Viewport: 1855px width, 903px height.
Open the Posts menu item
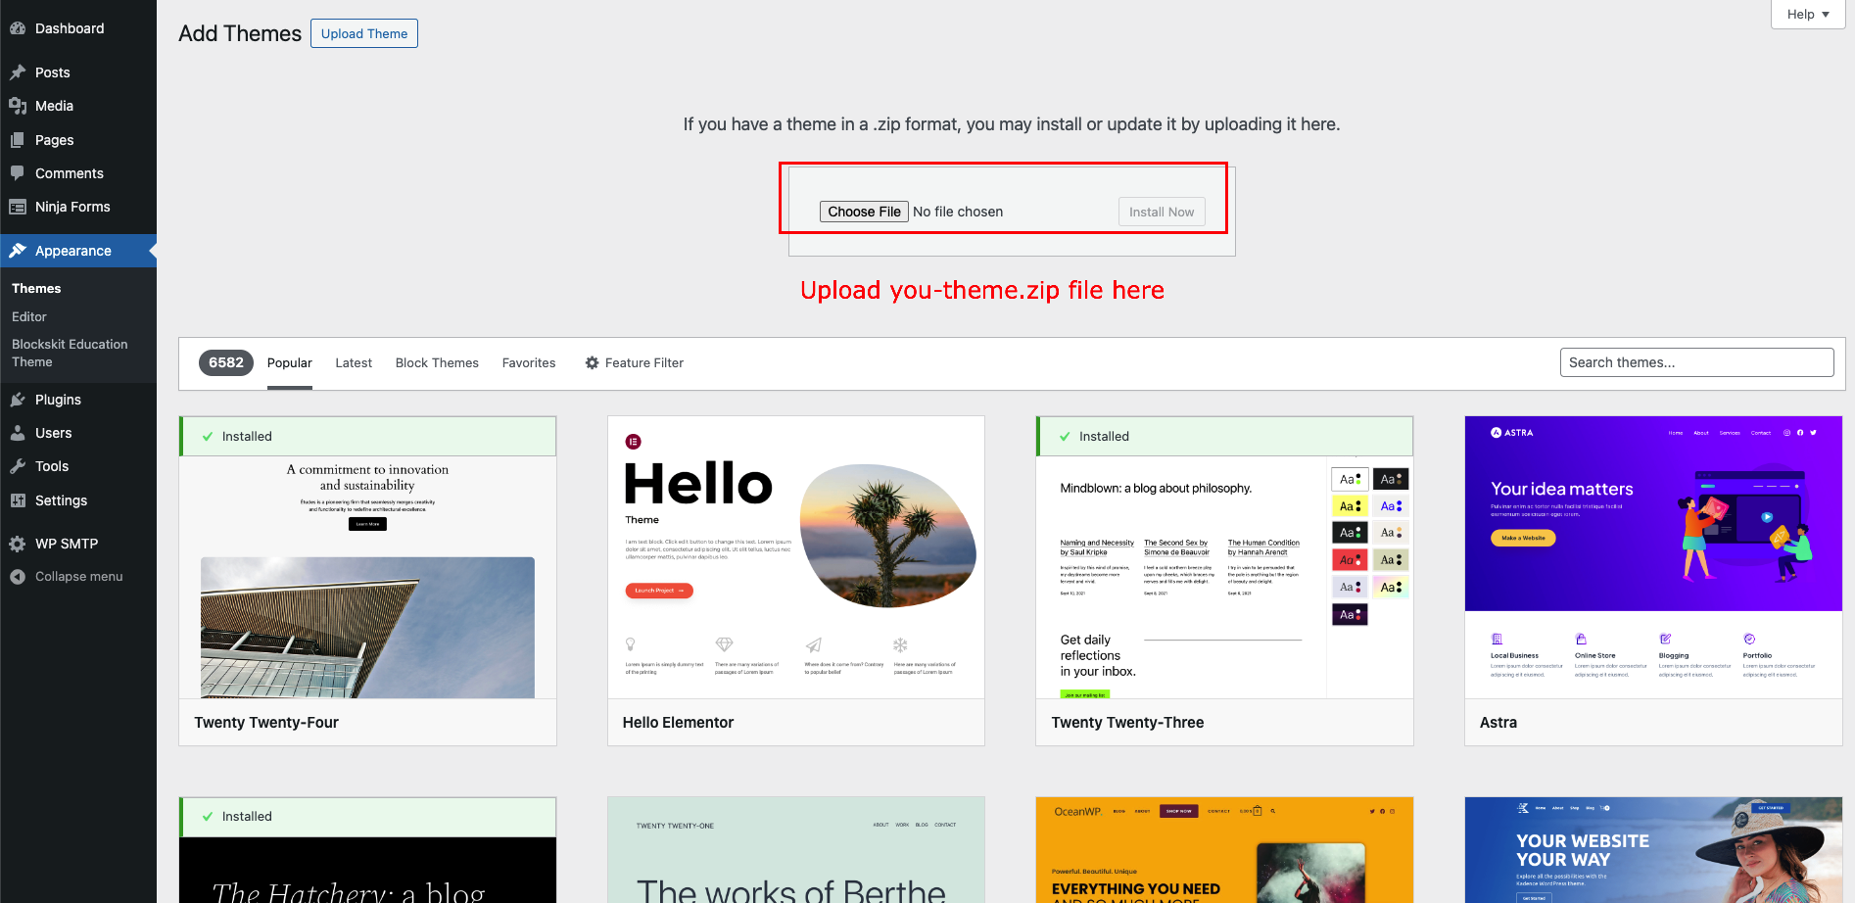tap(78, 72)
